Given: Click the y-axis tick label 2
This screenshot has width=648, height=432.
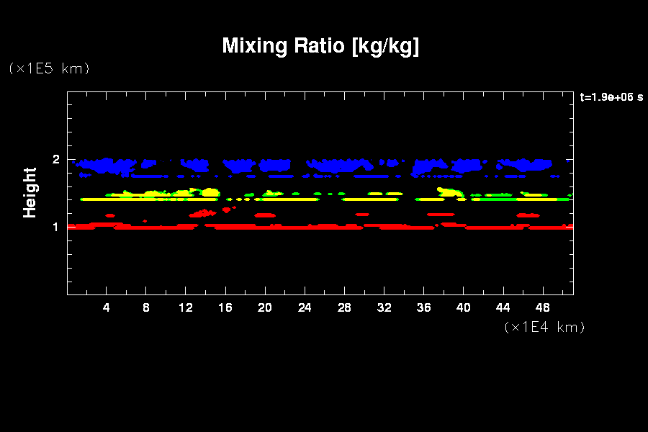Looking at the screenshot, I should 55,159.
